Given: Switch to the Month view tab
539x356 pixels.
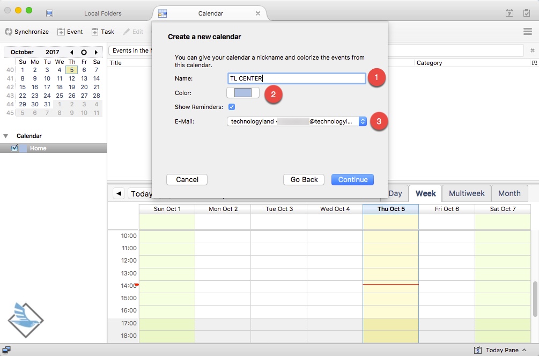Looking at the screenshot, I should pos(509,193).
